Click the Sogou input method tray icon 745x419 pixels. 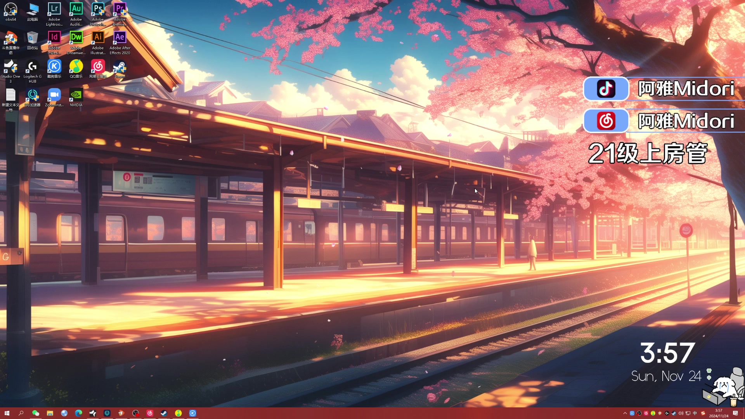(x=703, y=413)
